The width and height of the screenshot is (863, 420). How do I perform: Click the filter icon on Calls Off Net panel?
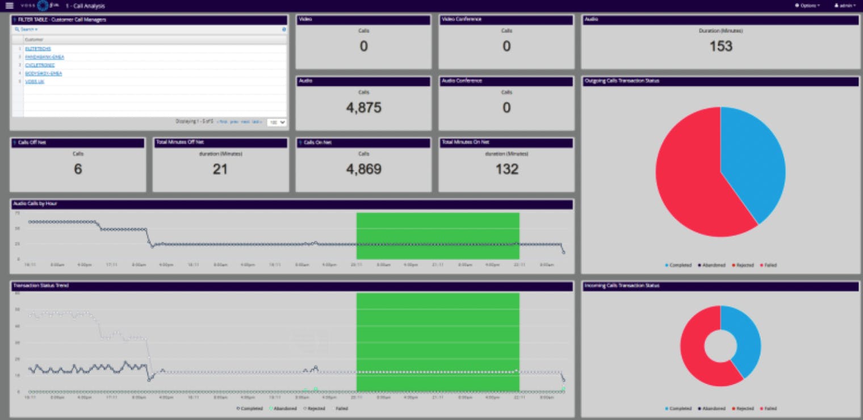tap(15, 142)
